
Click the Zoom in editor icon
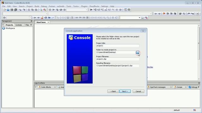coord(104,18)
